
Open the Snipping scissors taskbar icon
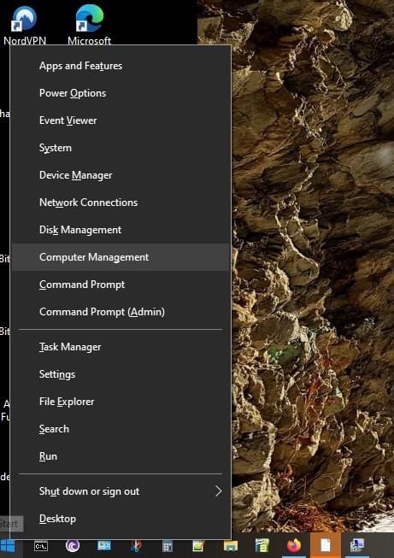coord(136,545)
